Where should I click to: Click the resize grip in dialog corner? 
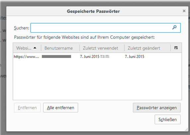click(186, 130)
